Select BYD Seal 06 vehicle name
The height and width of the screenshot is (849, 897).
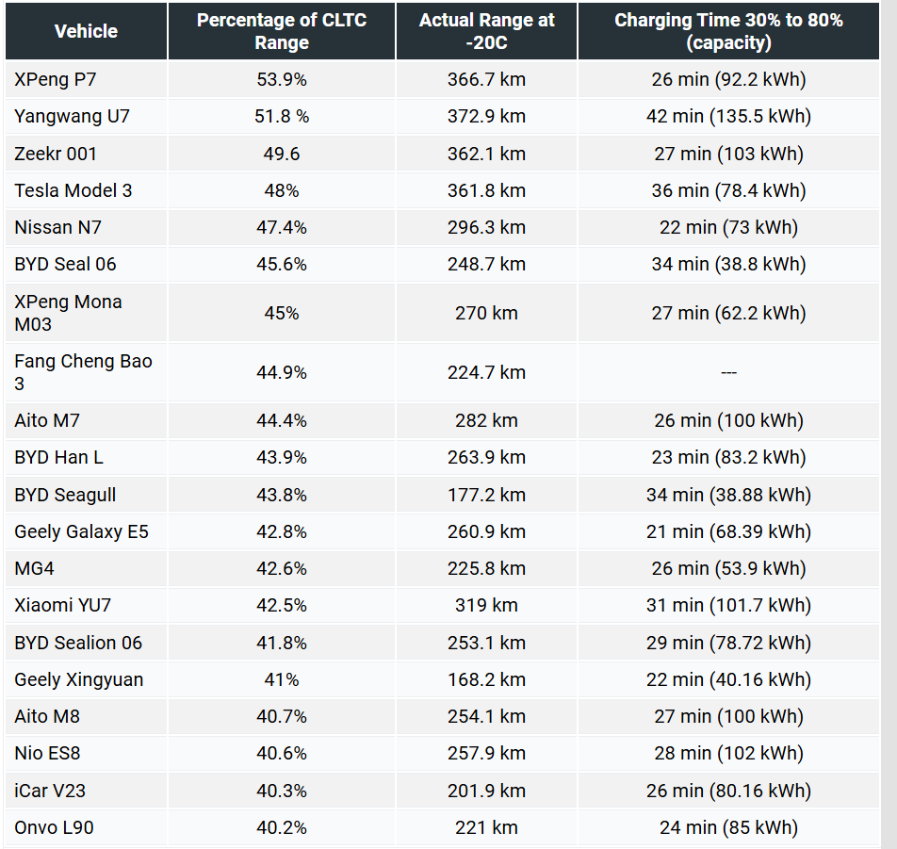66,264
